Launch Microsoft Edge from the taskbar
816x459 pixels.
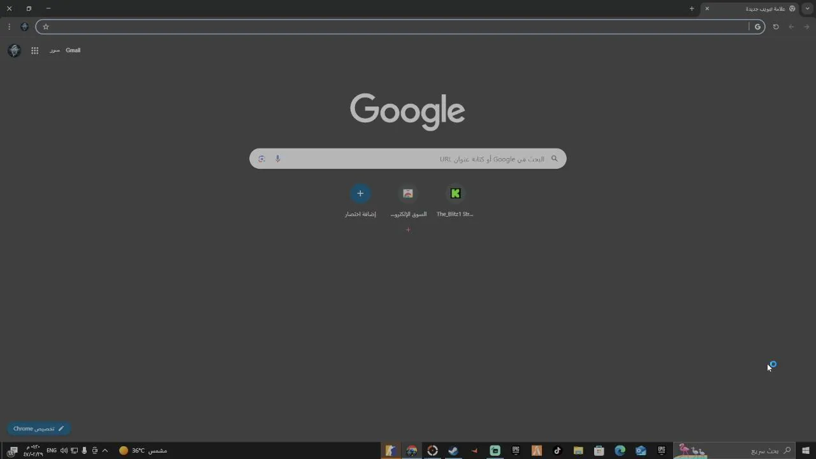[620, 451]
